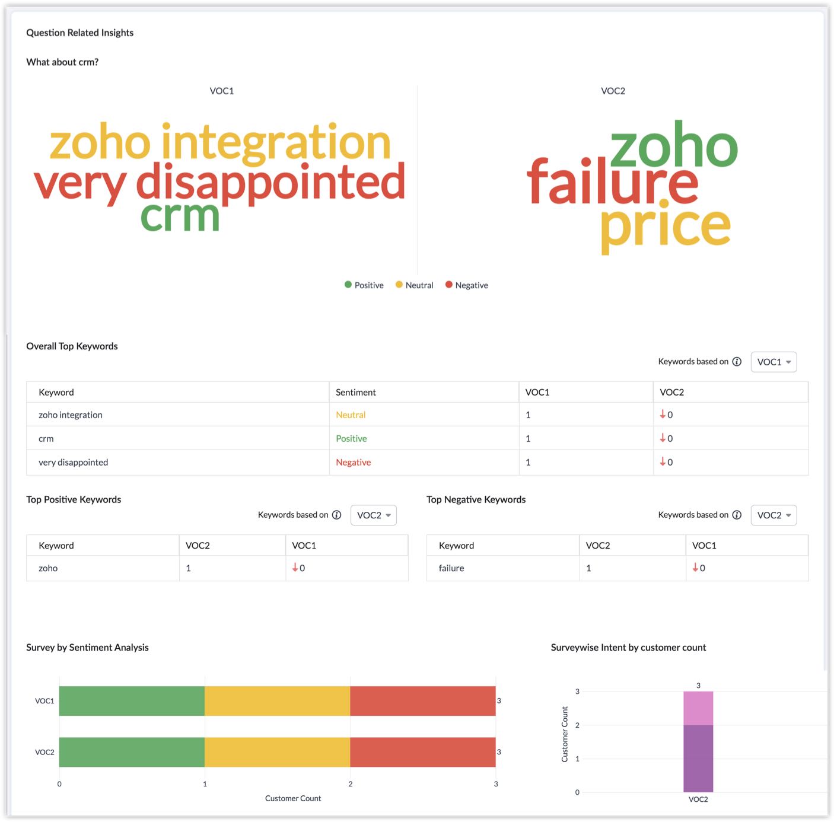Click info icon in Top Negative Keywords section

[737, 515]
